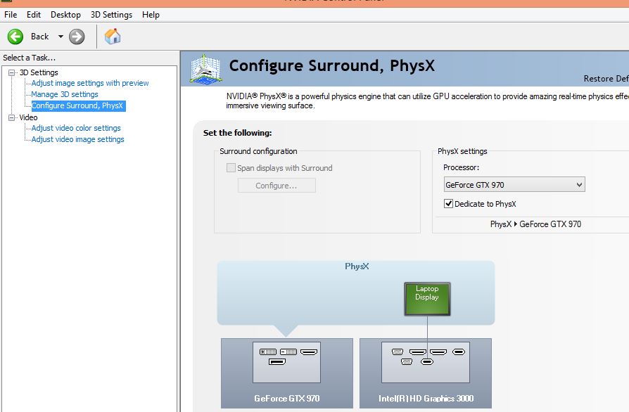This screenshot has width=629, height=412.
Task: Click the GeForce GTX 970 connector panel
Action: [286, 362]
